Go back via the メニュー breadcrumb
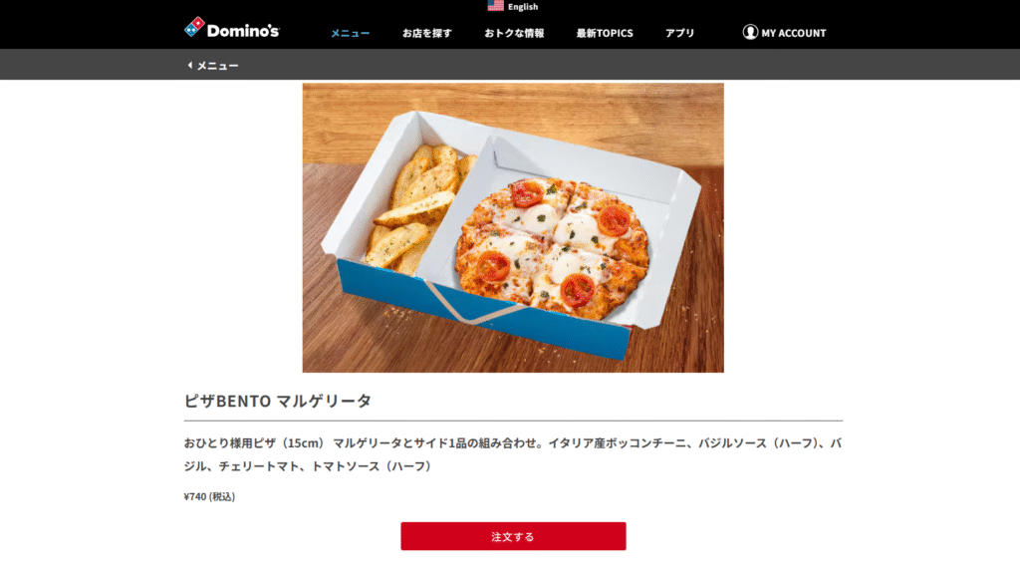Screen dimensions: 1020x571 tap(217, 66)
